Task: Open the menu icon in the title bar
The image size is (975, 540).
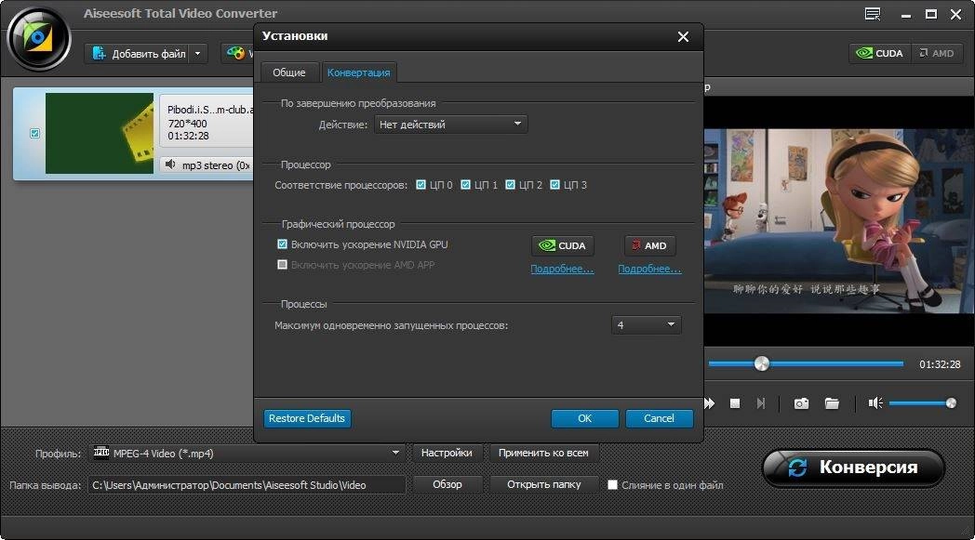Action: tap(873, 14)
